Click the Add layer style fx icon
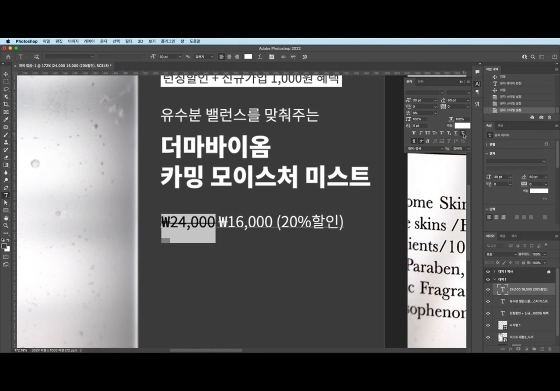Screen dimensions: 560x391 511,349
